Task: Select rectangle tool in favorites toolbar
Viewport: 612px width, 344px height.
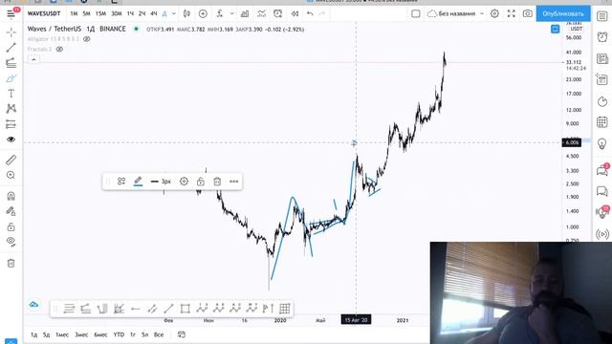Action: pos(185,309)
